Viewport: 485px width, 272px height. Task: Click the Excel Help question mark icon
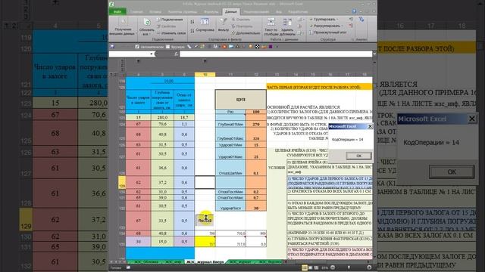tap(354, 11)
